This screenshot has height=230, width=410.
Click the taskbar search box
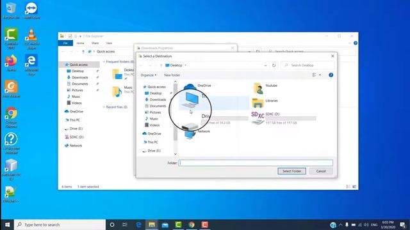point(60,224)
